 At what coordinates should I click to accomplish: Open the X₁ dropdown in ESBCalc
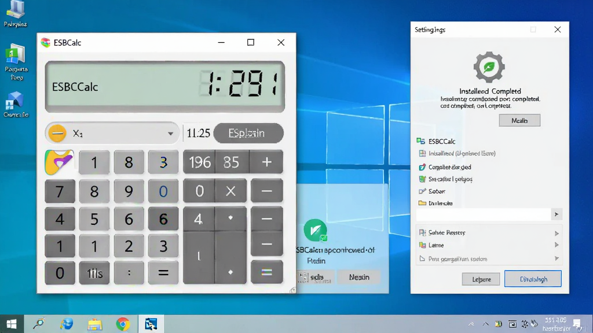pyautogui.click(x=171, y=134)
